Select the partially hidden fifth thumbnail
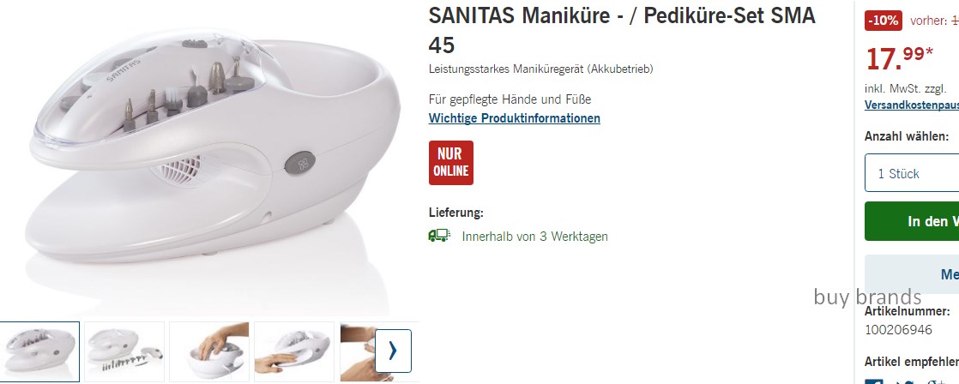The image size is (959, 384). 357,351
